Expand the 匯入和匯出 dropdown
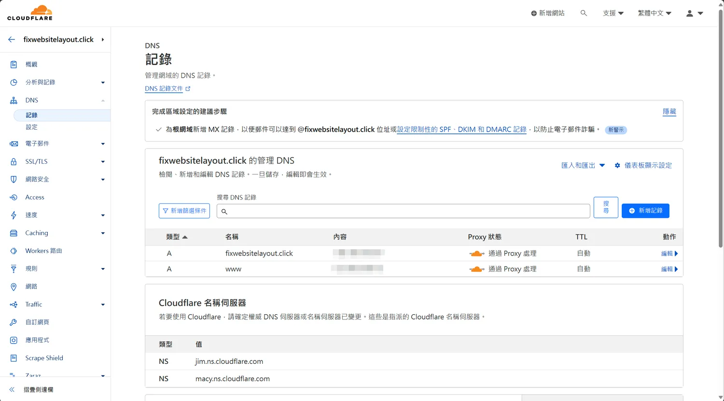 (x=583, y=165)
